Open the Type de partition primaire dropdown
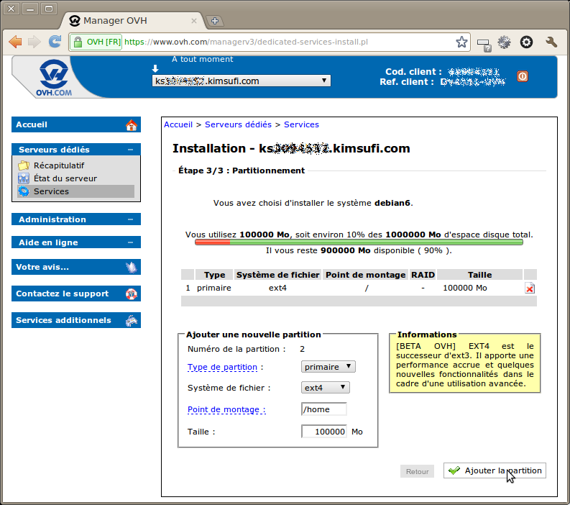Viewport: 570px width, 505px height. 328,367
